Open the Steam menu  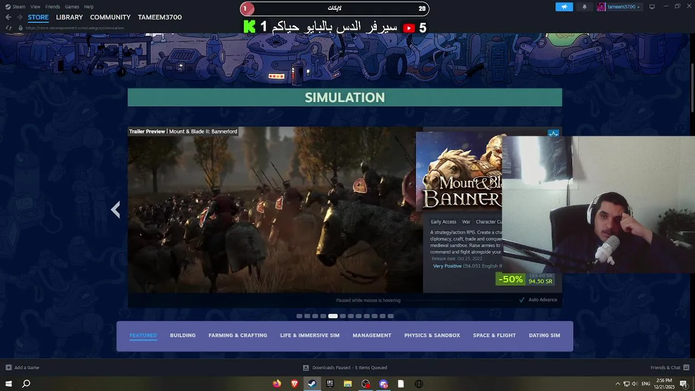[x=19, y=7]
